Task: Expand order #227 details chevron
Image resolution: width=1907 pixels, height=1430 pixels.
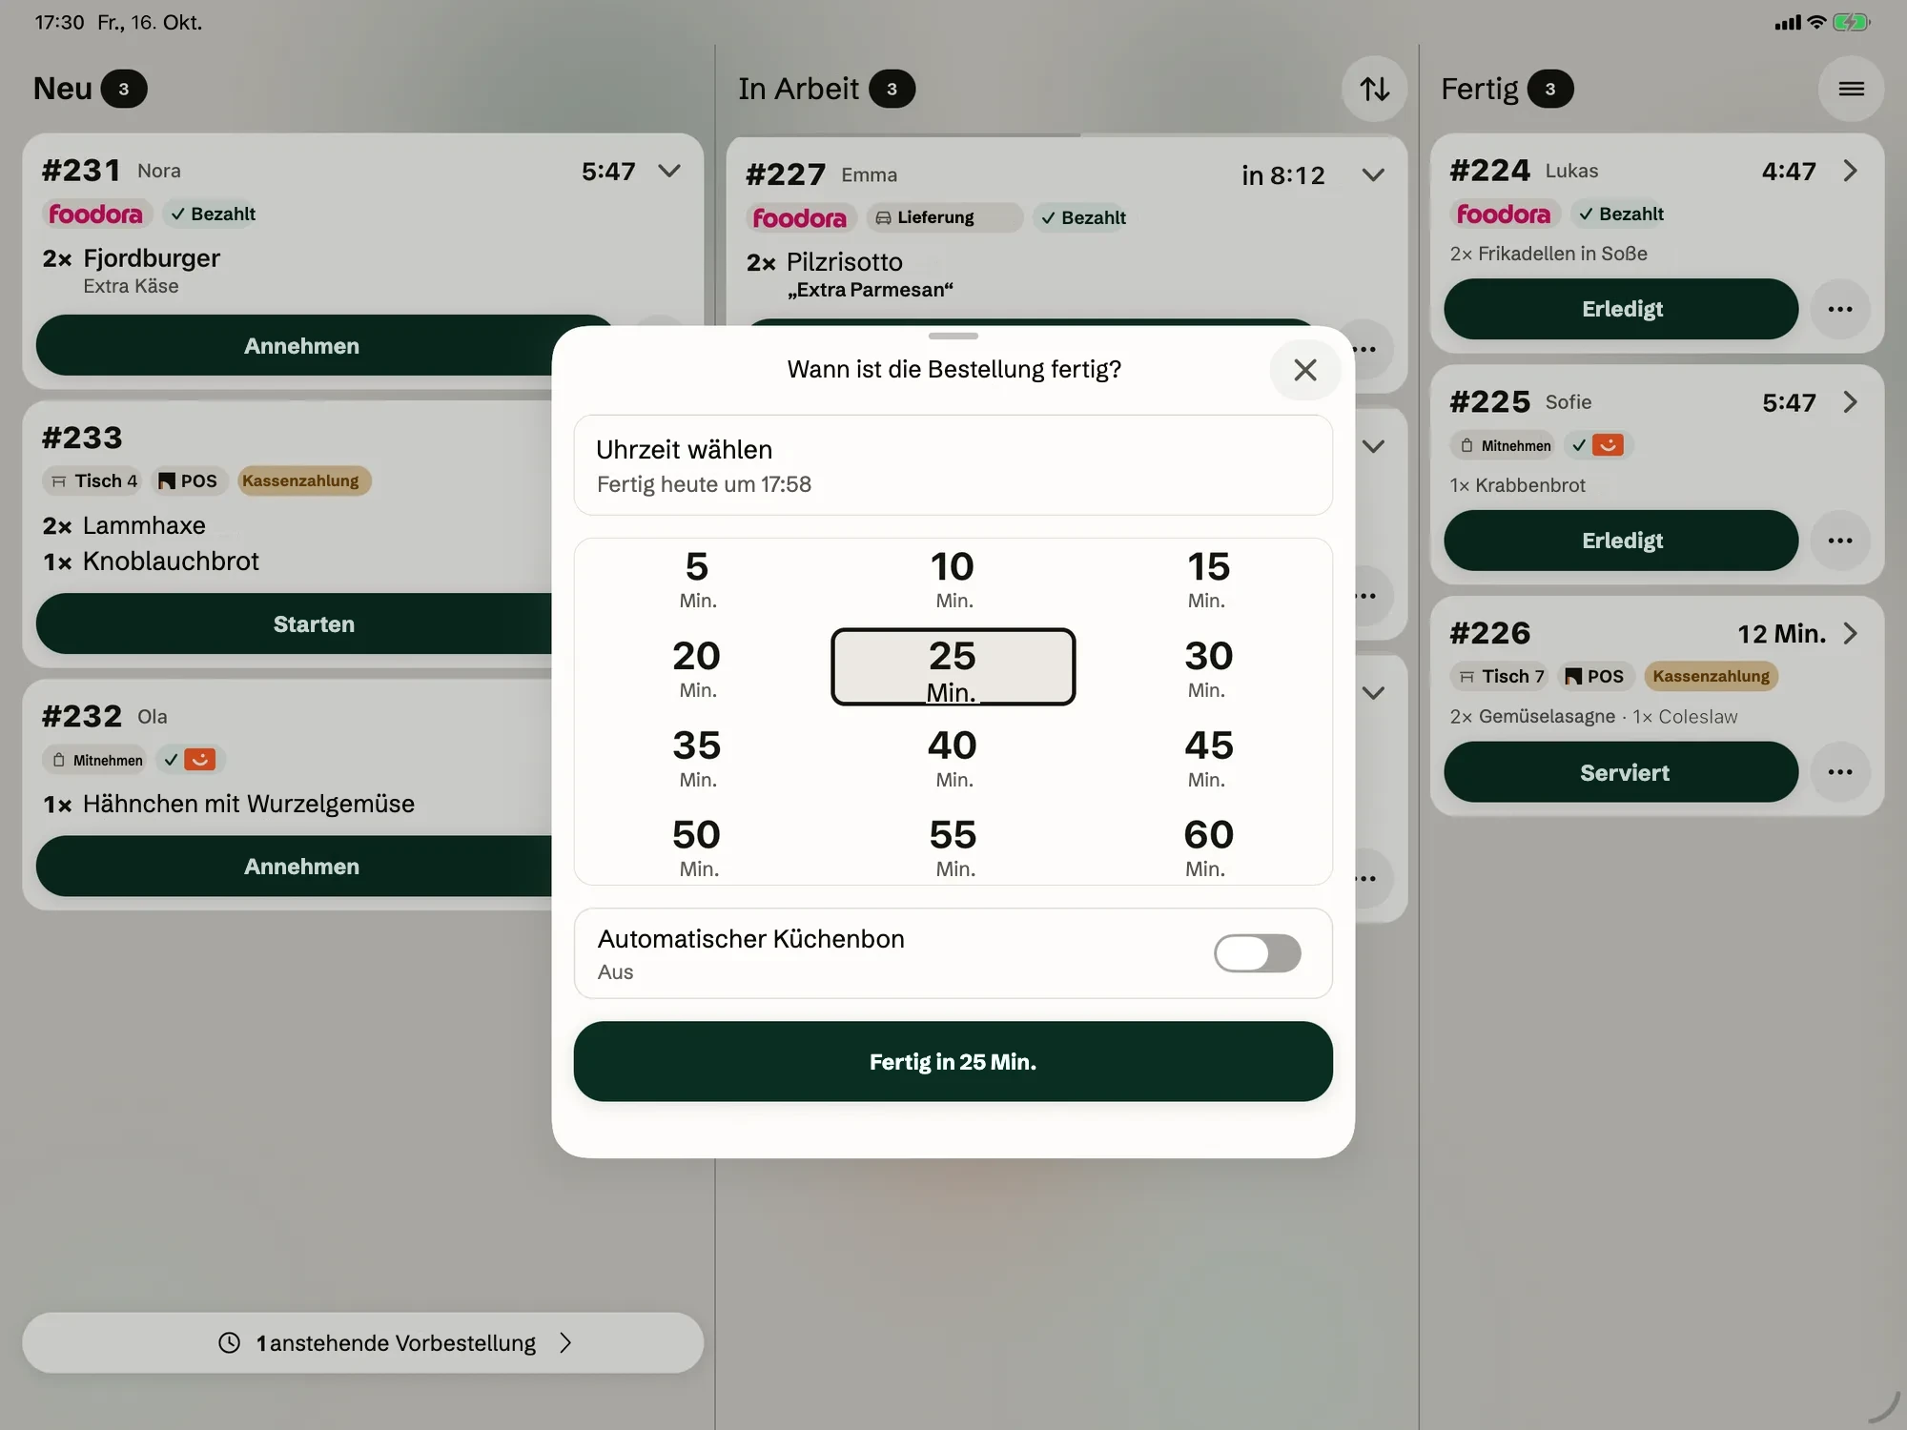Action: click(x=1373, y=174)
